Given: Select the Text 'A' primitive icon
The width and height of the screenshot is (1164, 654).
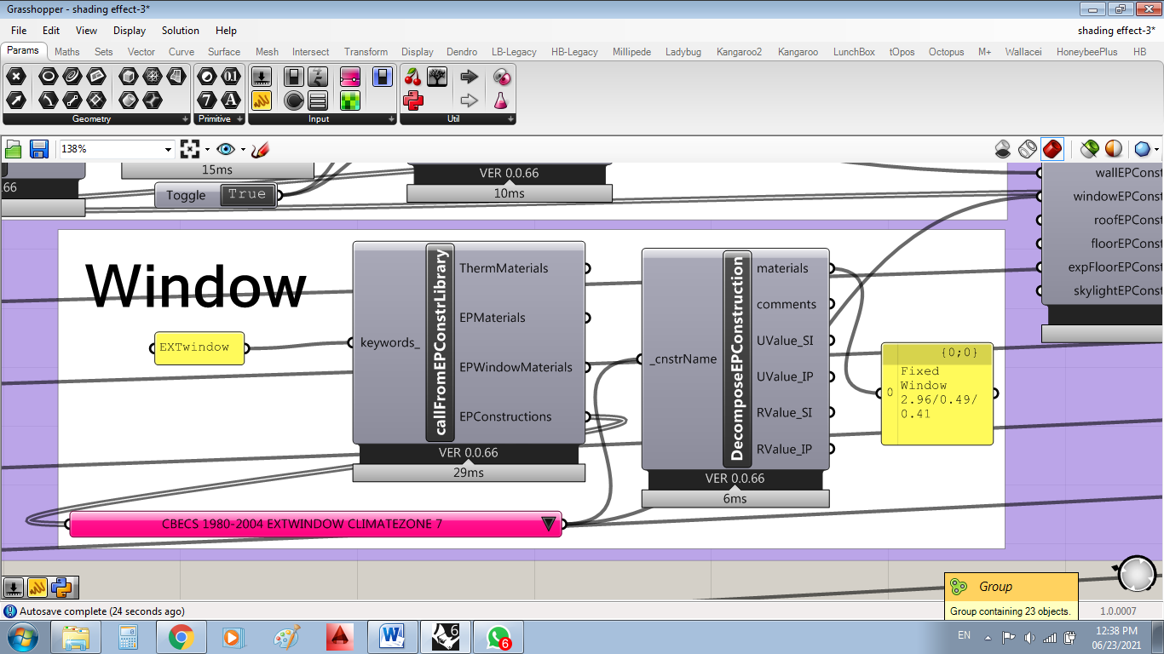Looking at the screenshot, I should point(231,100).
